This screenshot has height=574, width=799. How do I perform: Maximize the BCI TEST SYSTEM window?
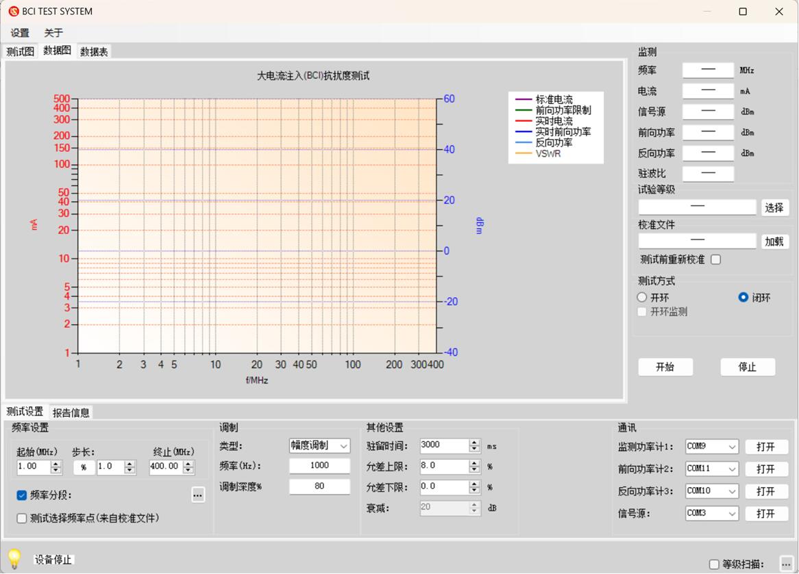coord(743,11)
